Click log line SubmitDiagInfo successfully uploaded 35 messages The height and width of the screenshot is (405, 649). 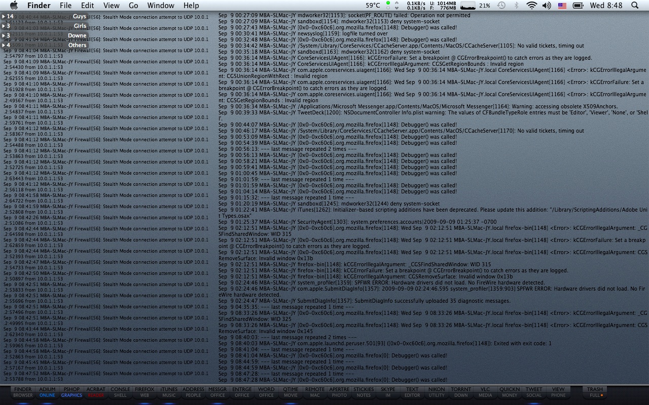click(x=365, y=301)
